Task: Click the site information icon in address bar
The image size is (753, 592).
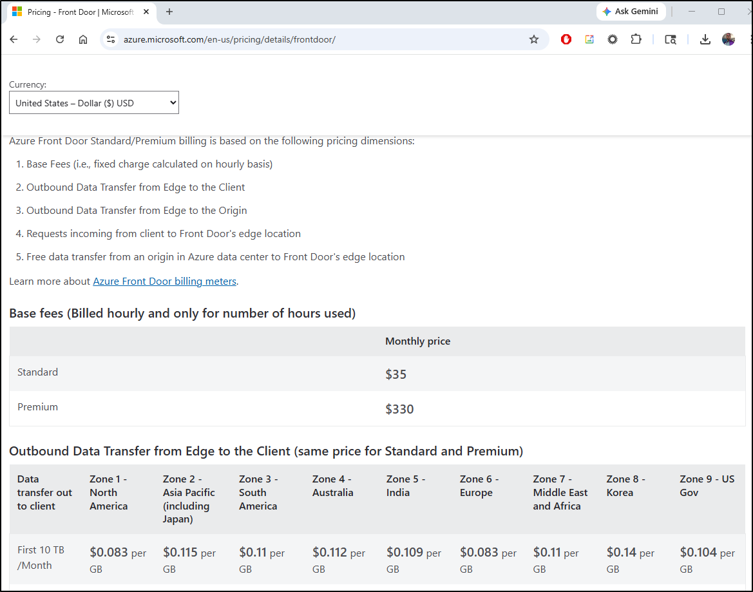Action: click(111, 39)
